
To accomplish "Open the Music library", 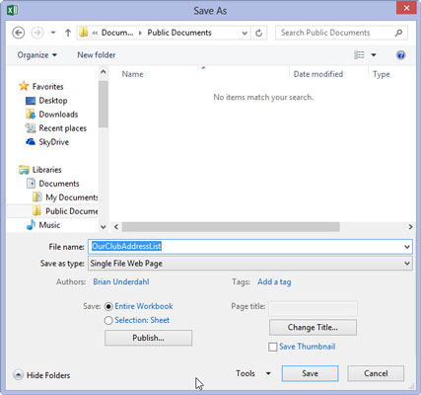I will 49,225.
